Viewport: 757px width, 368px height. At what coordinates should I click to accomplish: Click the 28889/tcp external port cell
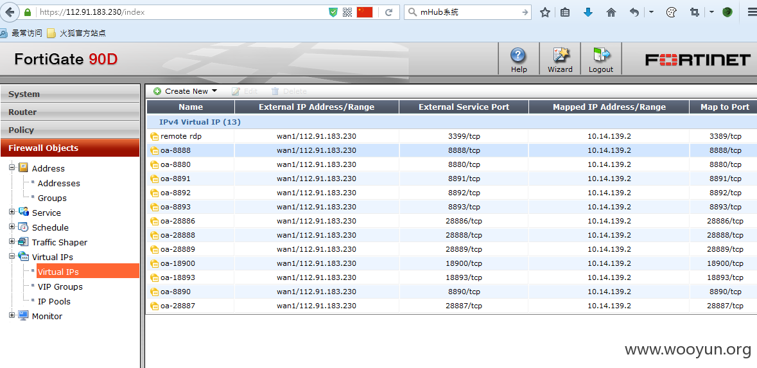464,250
